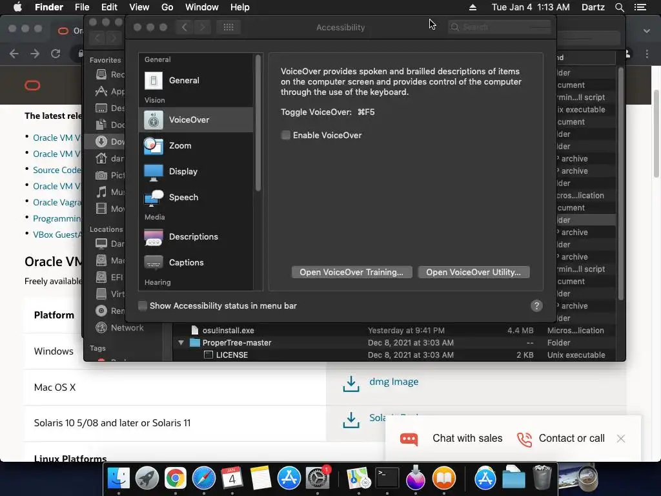Toggle Show Accessibility status in menu bar

point(143,305)
